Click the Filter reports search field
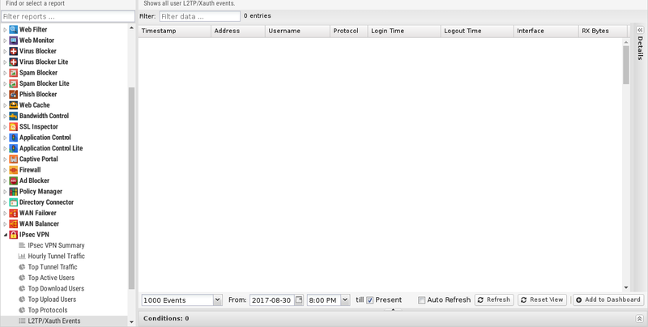 68,16
